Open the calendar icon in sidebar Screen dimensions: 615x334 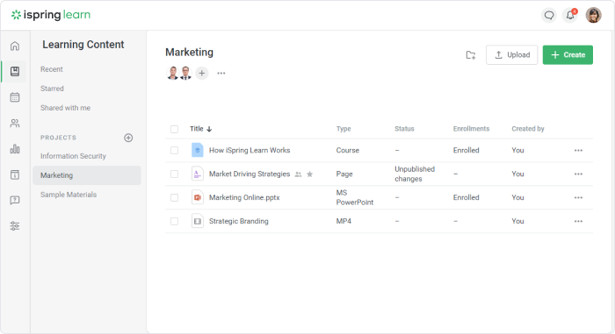(15, 97)
